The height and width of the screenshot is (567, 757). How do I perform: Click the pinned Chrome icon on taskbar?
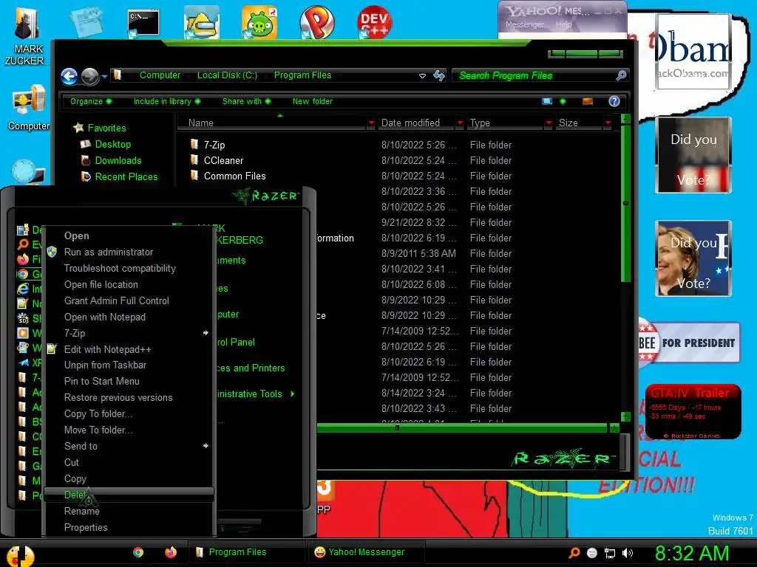click(138, 552)
